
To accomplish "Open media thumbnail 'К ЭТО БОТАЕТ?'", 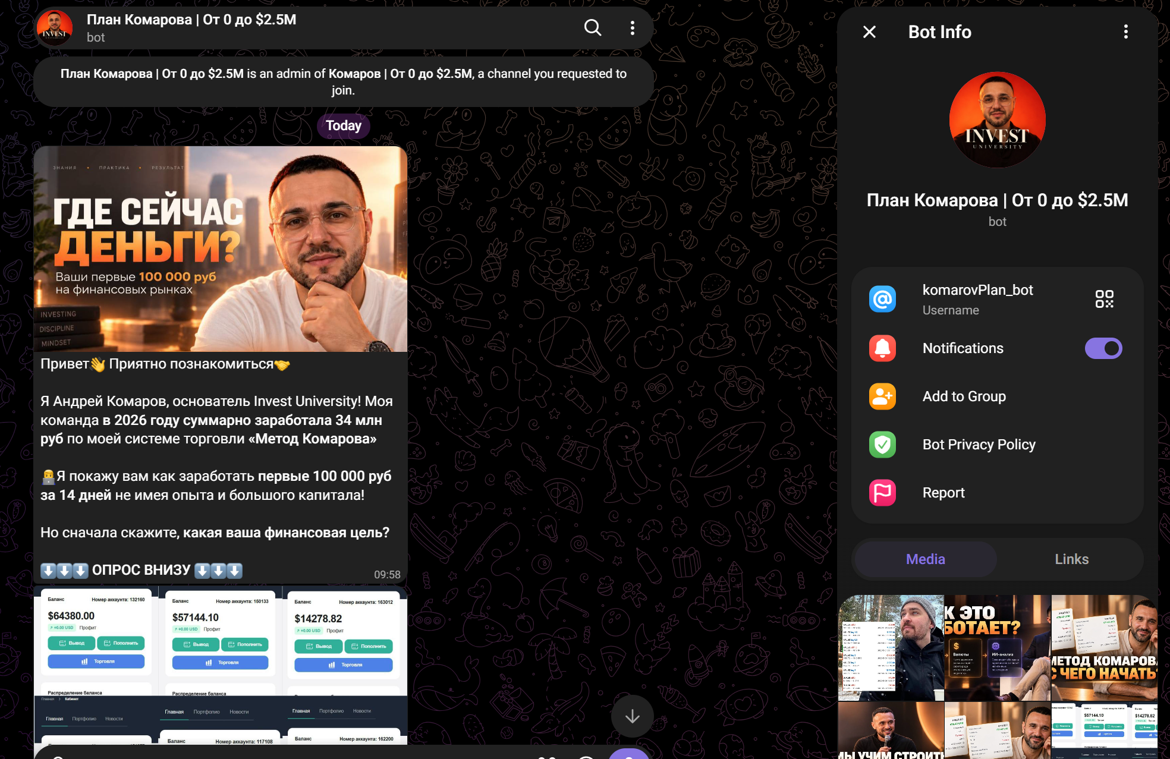I will (x=997, y=648).
